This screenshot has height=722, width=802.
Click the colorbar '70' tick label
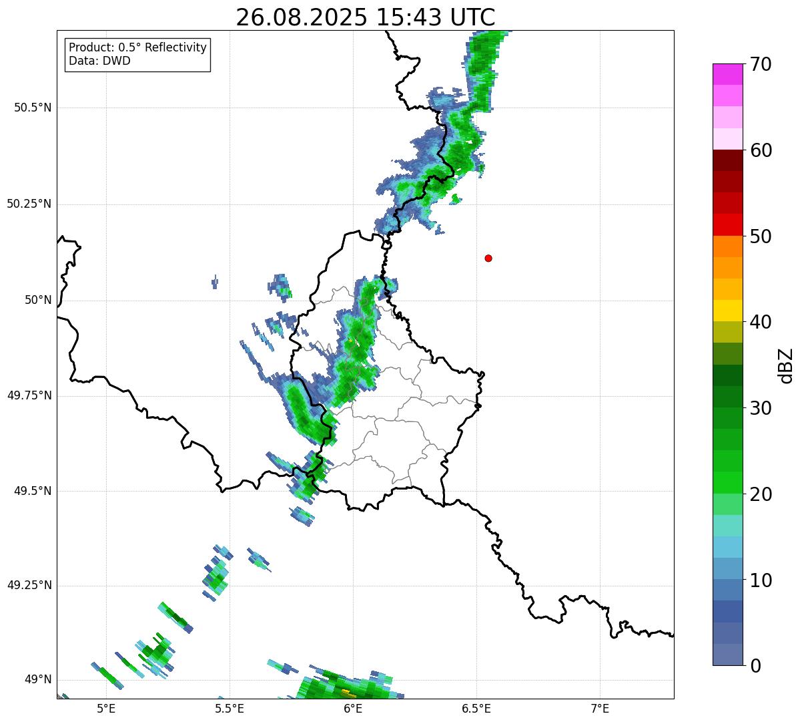pyautogui.click(x=761, y=64)
